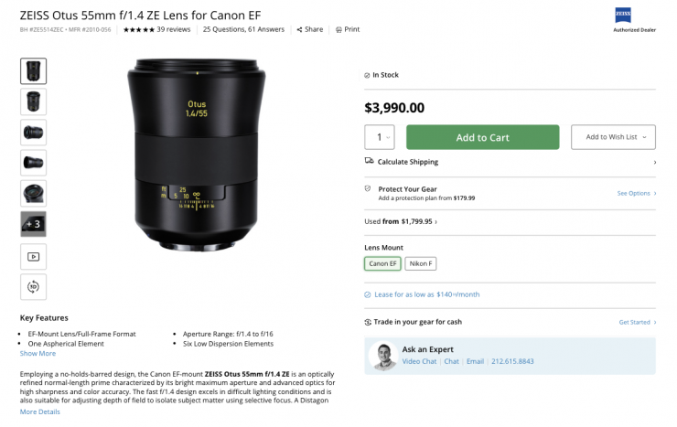Image resolution: width=677 pixels, height=427 pixels.
Task: Expand See Options for protection plan
Action: pos(635,193)
